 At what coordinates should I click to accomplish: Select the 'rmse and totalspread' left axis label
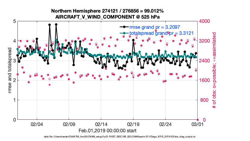(10, 70)
